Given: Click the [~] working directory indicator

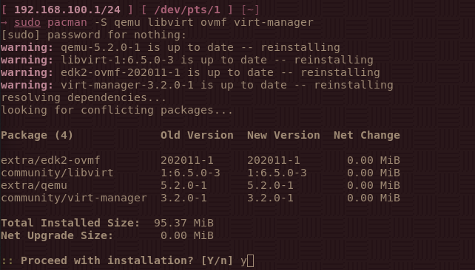Looking at the screenshot, I should point(250,10).
